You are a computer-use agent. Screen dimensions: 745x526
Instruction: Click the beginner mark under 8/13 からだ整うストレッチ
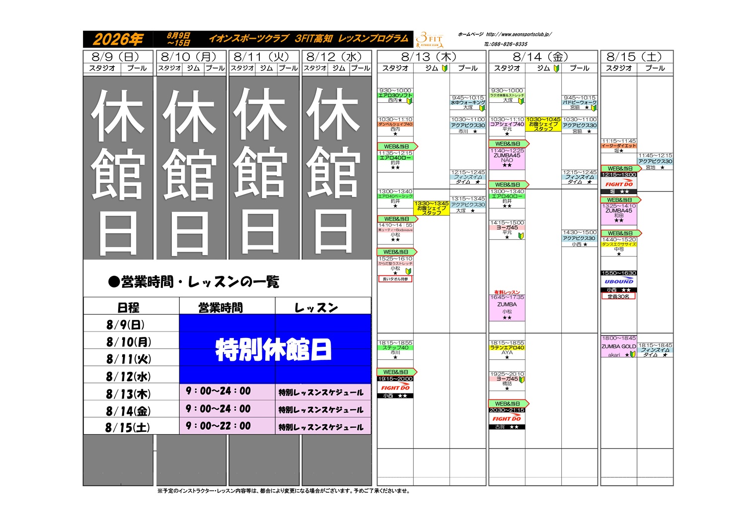point(408,272)
